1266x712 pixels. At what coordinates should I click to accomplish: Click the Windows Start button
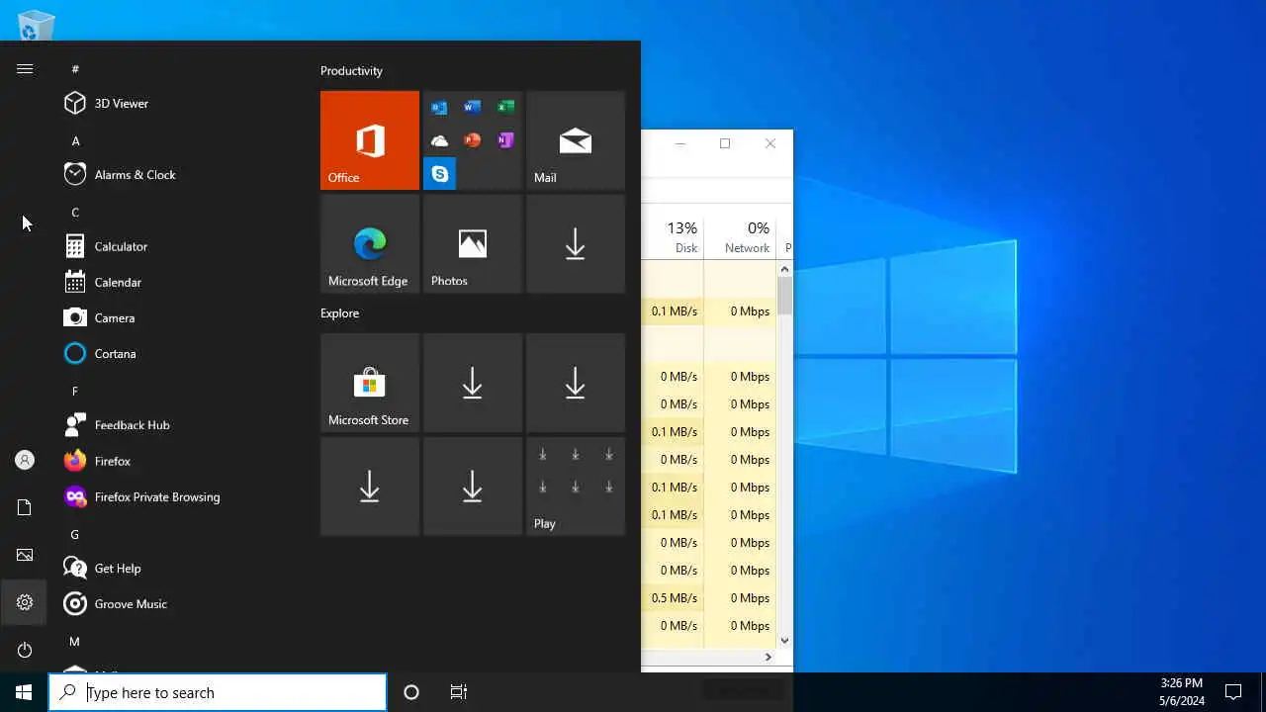pyautogui.click(x=24, y=692)
